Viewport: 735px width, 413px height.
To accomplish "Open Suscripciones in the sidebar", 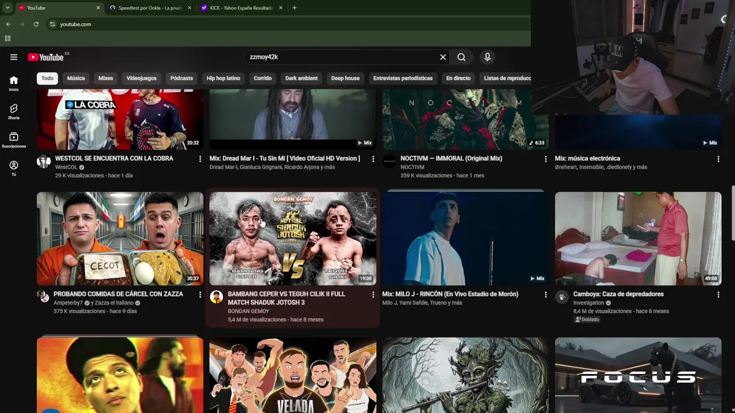I will (x=14, y=140).
